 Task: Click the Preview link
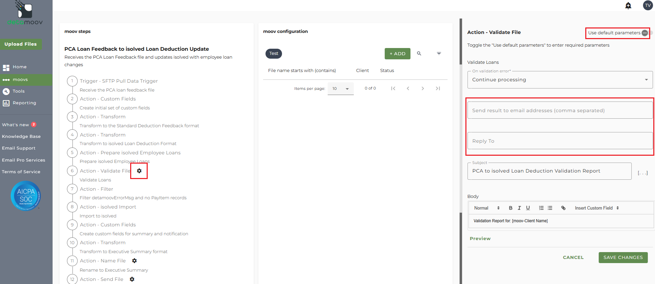click(x=480, y=238)
